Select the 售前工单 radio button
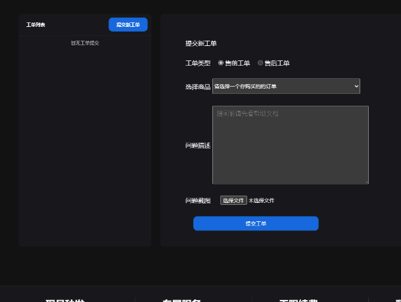Image resolution: width=401 pixels, height=302 pixels. 221,63
